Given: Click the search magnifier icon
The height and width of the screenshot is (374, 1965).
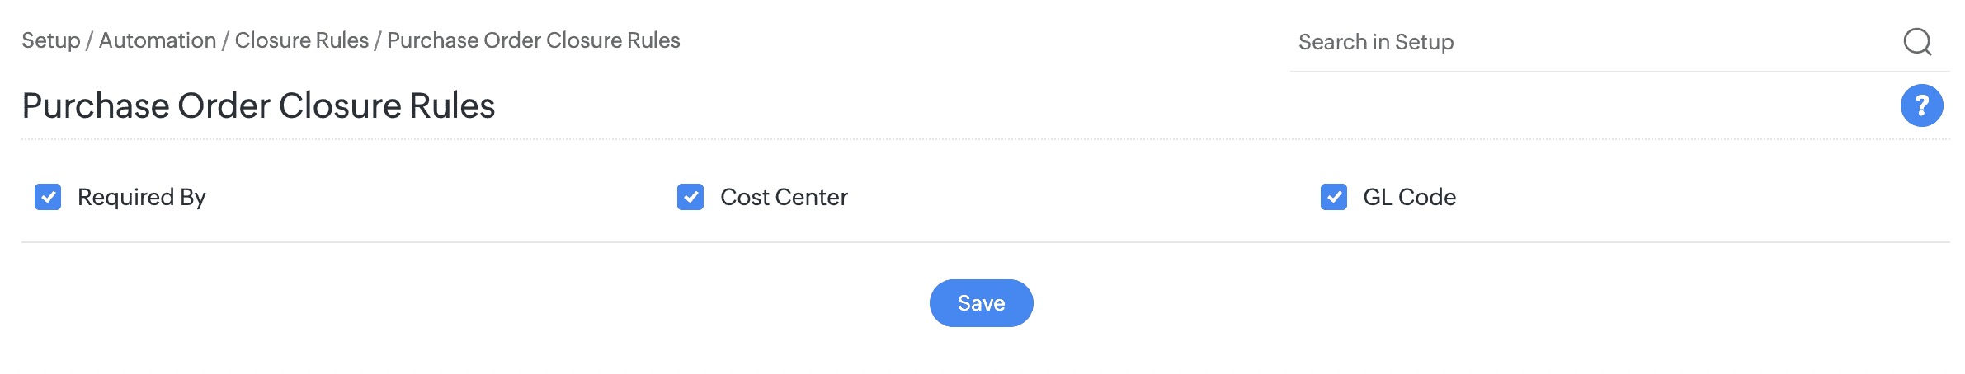Looking at the screenshot, I should click(1917, 41).
